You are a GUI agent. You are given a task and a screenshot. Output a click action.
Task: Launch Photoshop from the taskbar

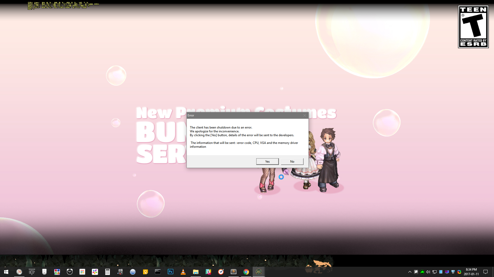[170, 272]
